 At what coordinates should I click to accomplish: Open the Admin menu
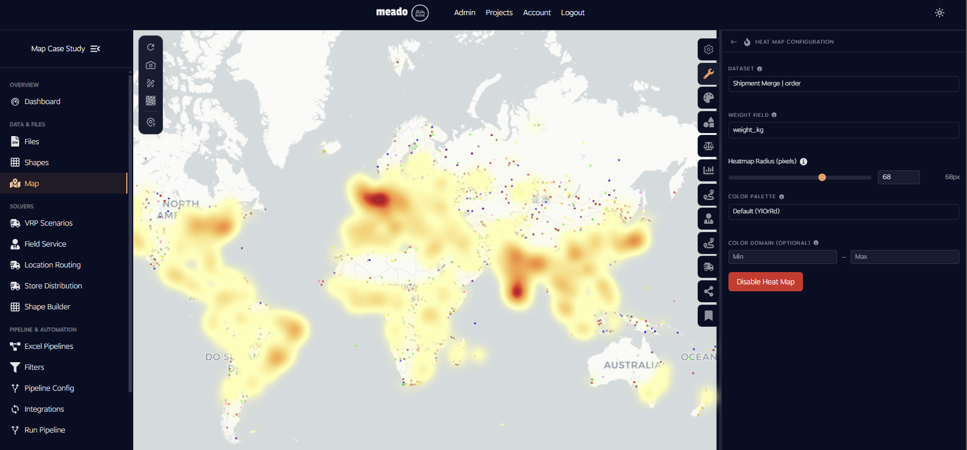[465, 13]
